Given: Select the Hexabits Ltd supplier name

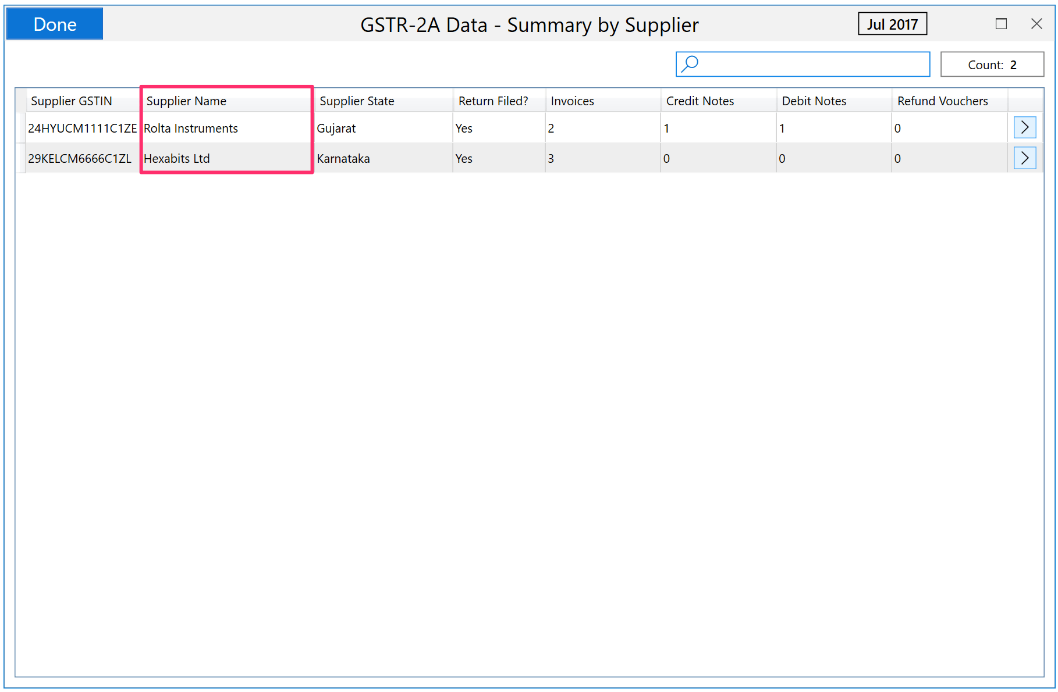Looking at the screenshot, I should coord(176,159).
